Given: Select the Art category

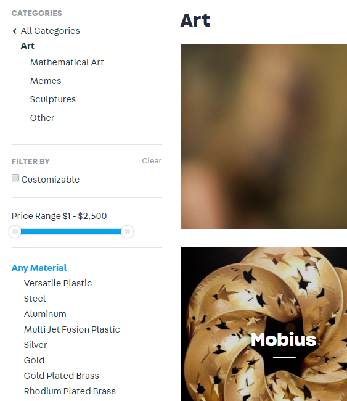Looking at the screenshot, I should [27, 46].
